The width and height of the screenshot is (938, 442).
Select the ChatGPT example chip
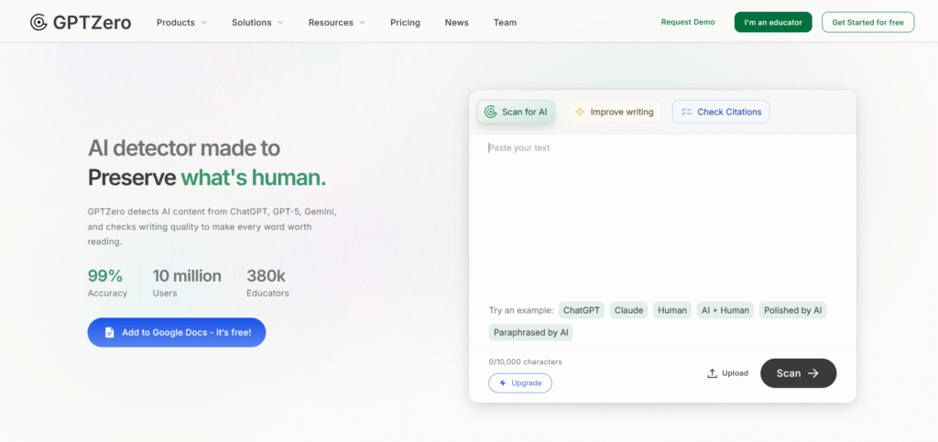click(581, 310)
